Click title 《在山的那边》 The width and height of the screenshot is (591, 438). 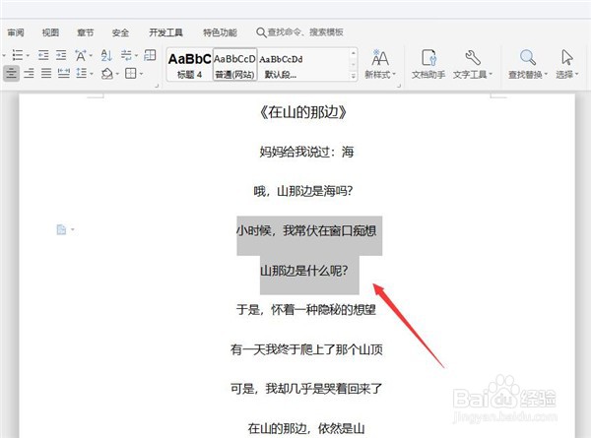pos(303,112)
